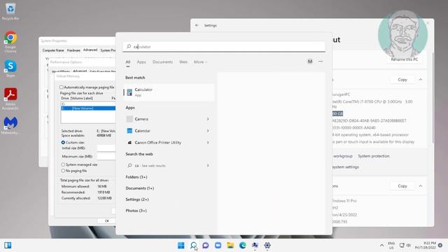Select No paging file radio button

pos(63,171)
